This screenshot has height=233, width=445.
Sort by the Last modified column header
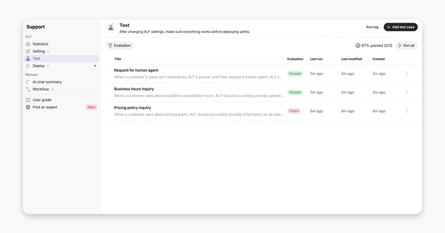pyautogui.click(x=351, y=59)
